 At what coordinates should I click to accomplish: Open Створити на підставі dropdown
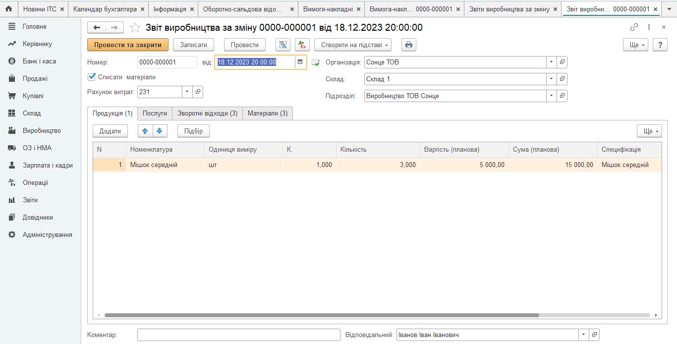coord(352,45)
